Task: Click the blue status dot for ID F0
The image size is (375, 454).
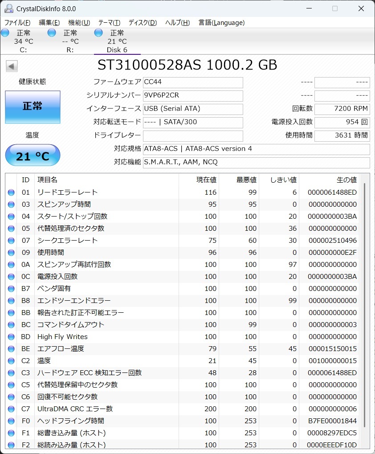Action: coord(11,421)
